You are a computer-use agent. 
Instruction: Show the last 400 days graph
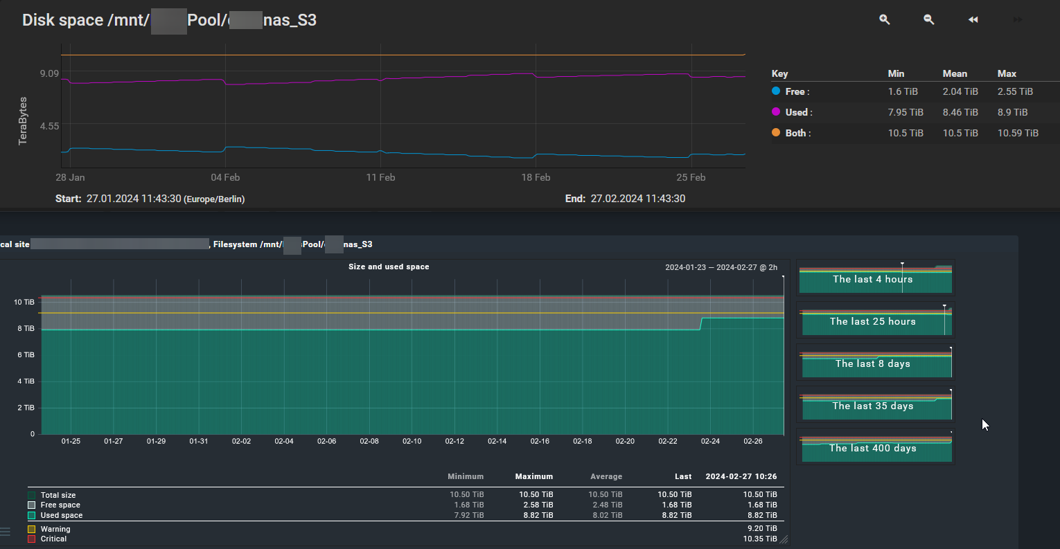(875, 448)
